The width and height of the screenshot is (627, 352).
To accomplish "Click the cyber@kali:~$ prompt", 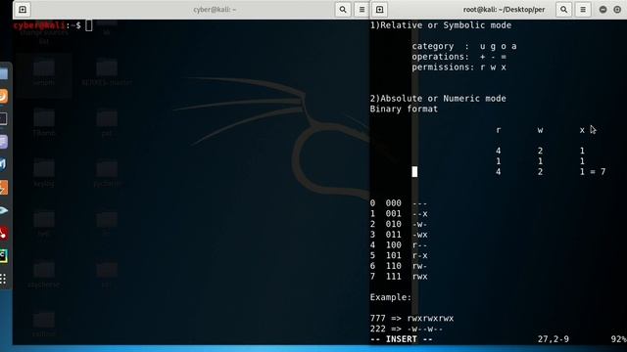I will pyautogui.click(x=47, y=25).
